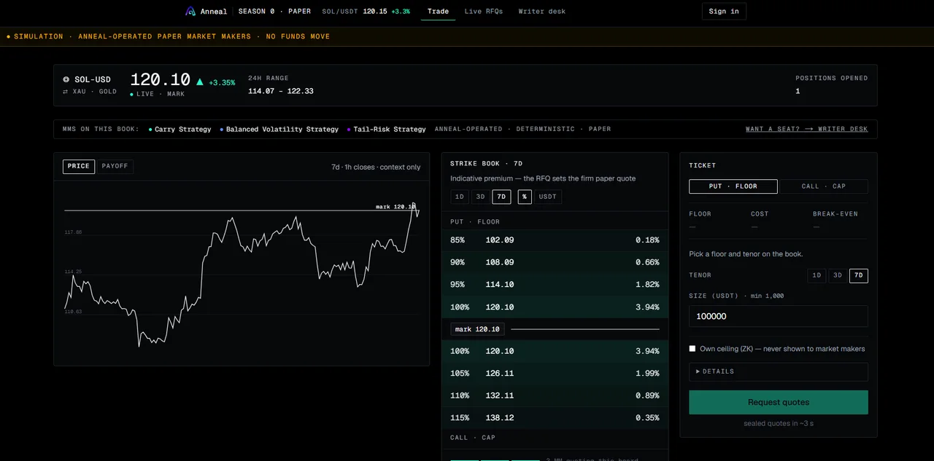This screenshot has width=934, height=461.
Task: Click the Request quotes button
Action: pos(779,402)
